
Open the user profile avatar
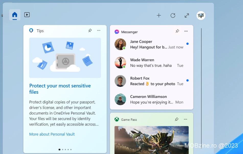point(201,16)
